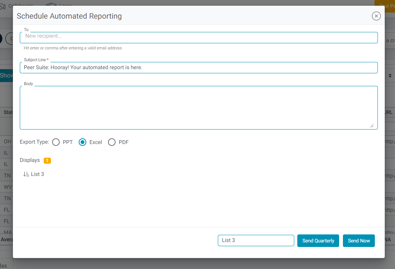Edit the List 3 name field
This screenshot has height=269, width=395.
(255, 240)
